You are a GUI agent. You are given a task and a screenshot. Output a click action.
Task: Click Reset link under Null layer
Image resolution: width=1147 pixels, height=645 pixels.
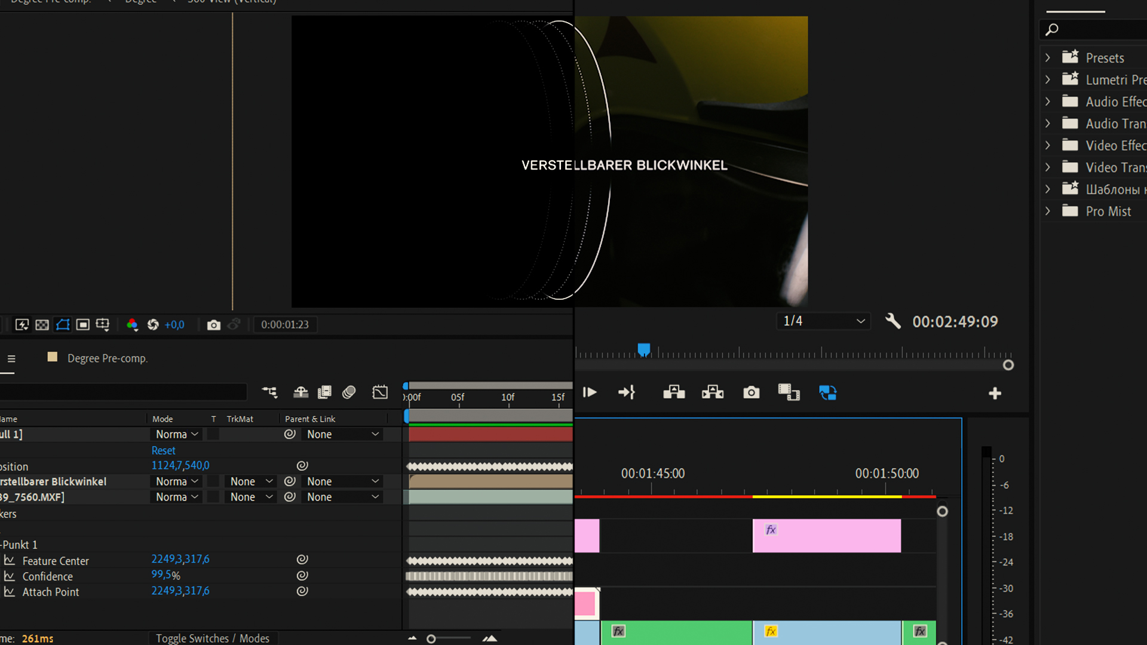coord(163,450)
